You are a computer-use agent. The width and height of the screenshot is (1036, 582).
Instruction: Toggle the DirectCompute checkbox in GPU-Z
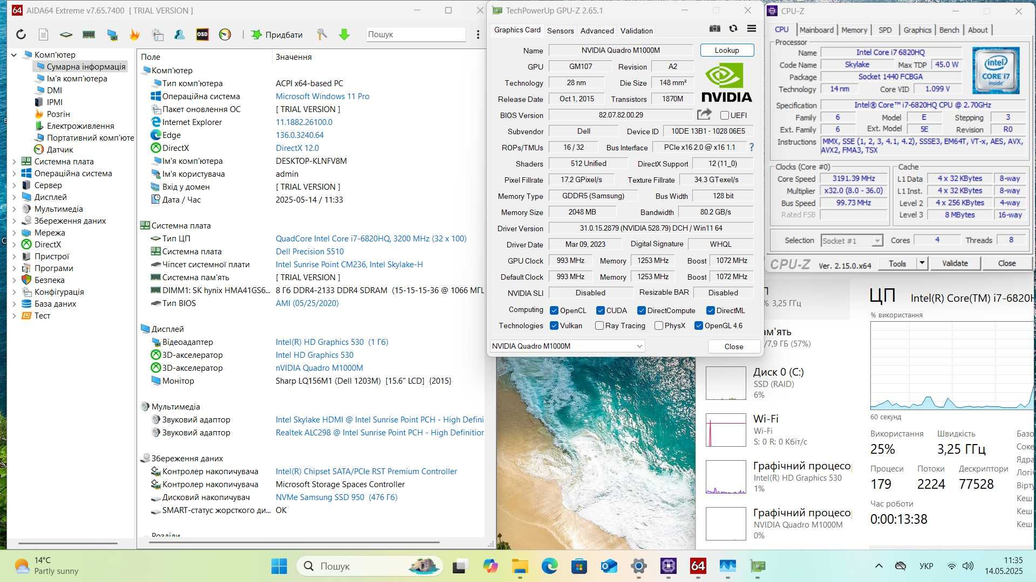pos(641,310)
